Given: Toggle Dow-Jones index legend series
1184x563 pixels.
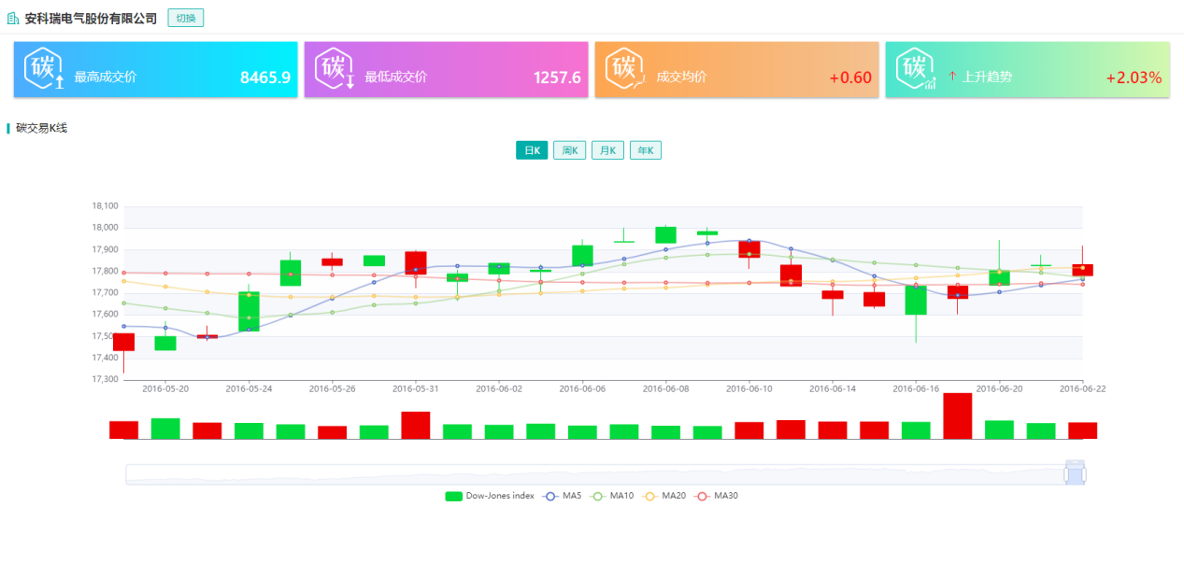Looking at the screenshot, I should click(489, 496).
